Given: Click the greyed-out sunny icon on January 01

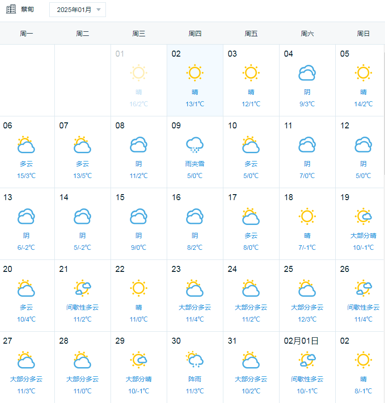Looking at the screenshot, I should [139, 73].
